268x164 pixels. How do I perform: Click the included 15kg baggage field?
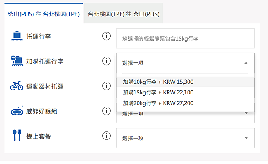[185, 38]
